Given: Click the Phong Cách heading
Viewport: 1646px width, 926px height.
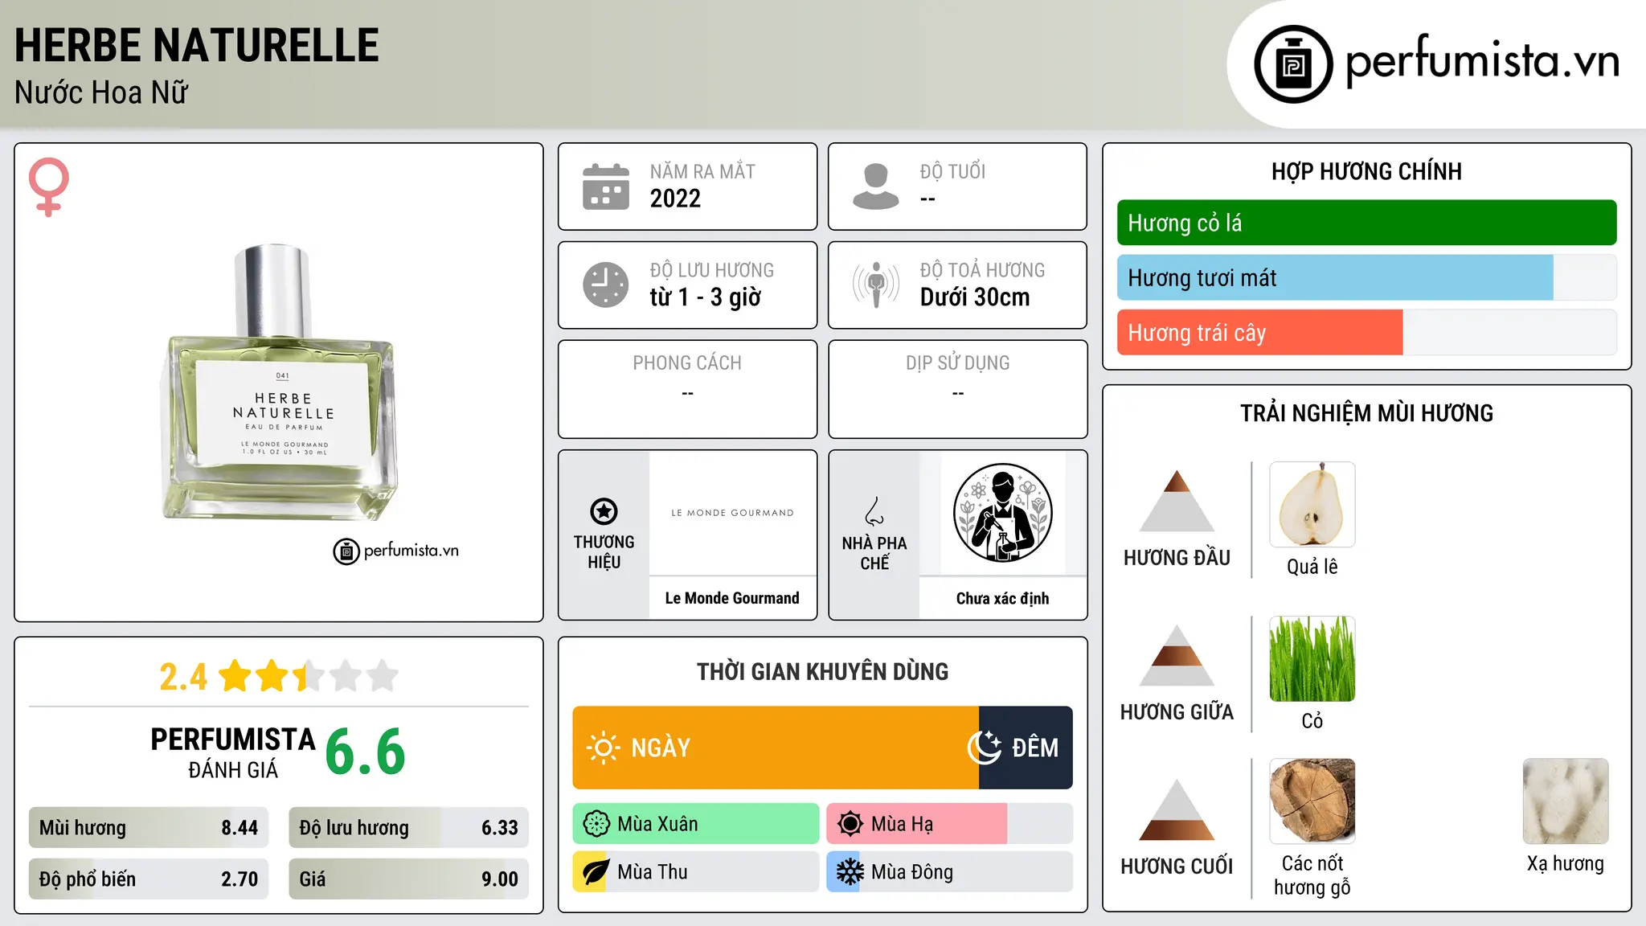Looking at the screenshot, I should click(x=687, y=363).
